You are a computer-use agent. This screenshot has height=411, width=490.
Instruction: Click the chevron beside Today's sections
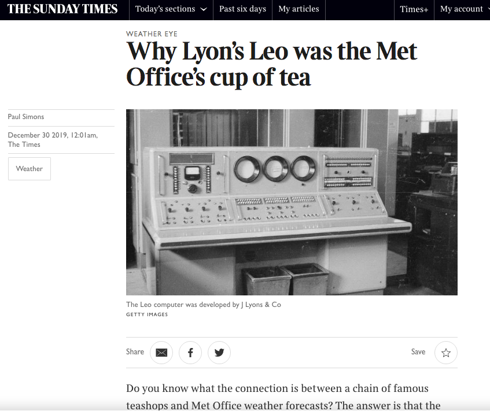[x=204, y=9]
